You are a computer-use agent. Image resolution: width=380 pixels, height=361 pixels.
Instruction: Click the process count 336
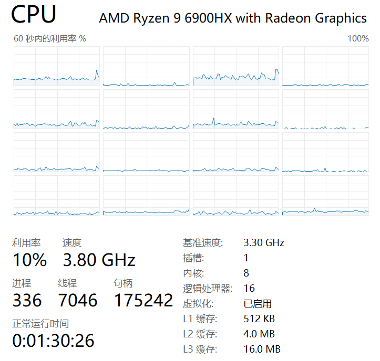(27, 300)
